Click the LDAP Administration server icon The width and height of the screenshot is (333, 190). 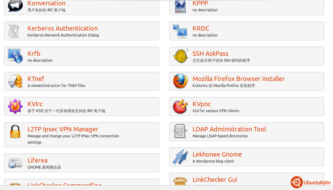point(180,132)
